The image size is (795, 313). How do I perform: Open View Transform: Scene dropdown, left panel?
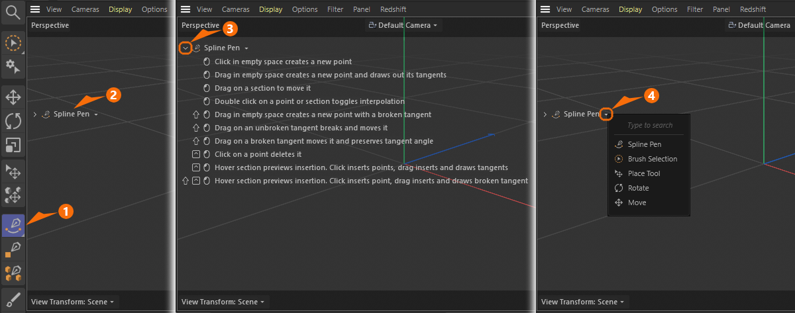[x=72, y=302]
